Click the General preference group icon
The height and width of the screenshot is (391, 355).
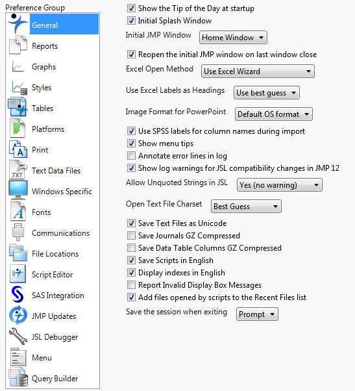[x=18, y=24]
